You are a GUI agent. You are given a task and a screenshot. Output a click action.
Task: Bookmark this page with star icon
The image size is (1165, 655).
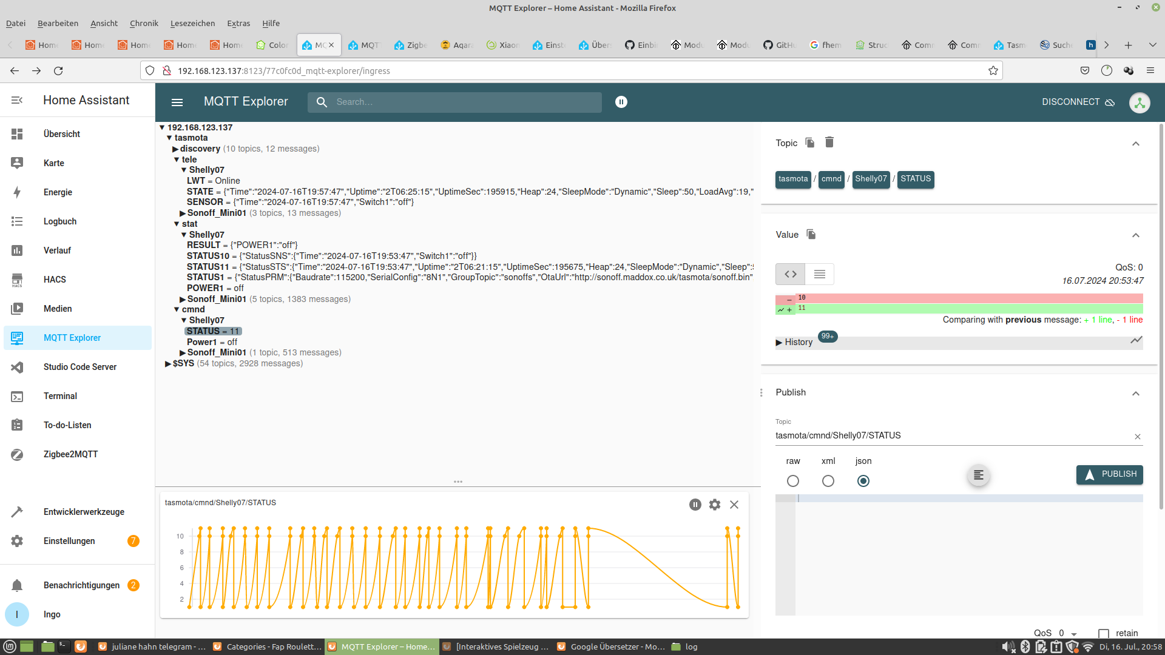(993, 71)
